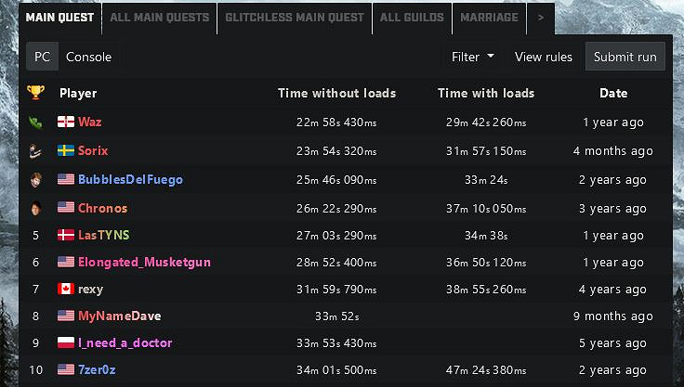The image size is (684, 387).
Task: Expand more categories with the arrow tab
Action: [540, 17]
